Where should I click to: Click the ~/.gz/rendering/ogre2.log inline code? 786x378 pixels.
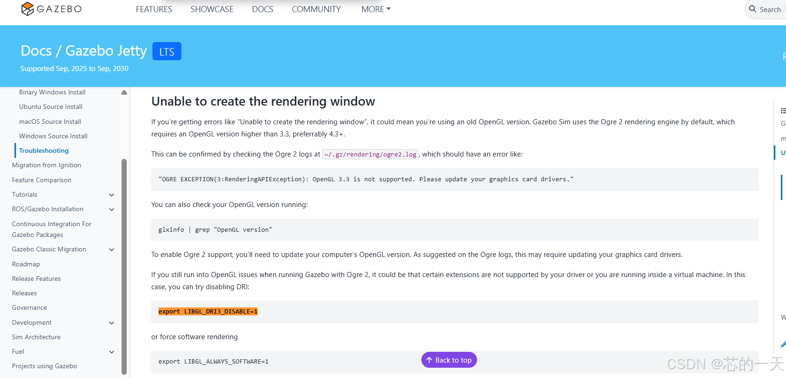(370, 154)
